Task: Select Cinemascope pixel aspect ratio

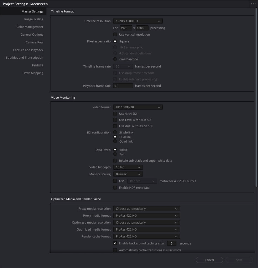Action: [x=115, y=59]
